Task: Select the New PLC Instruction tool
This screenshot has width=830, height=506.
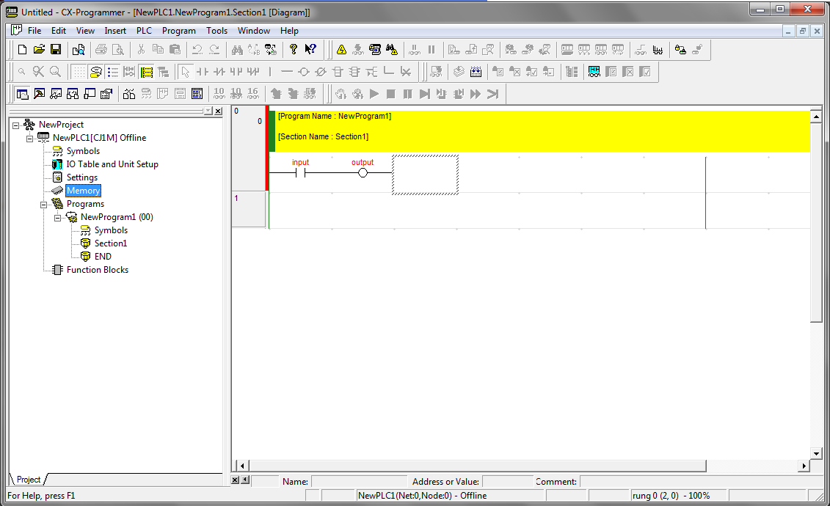Action: (338, 72)
